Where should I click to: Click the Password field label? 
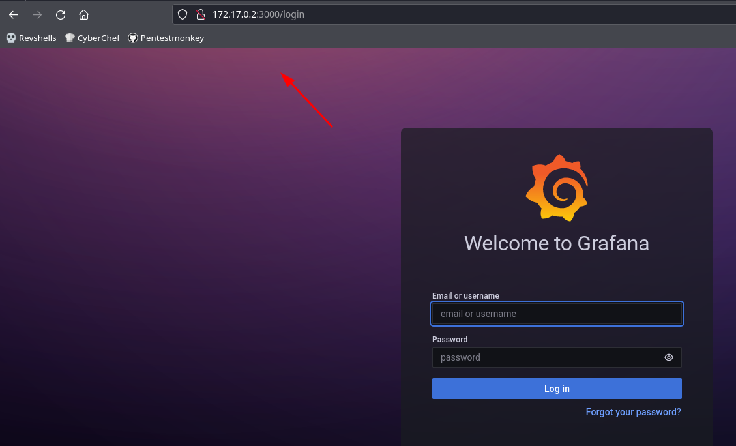point(450,340)
